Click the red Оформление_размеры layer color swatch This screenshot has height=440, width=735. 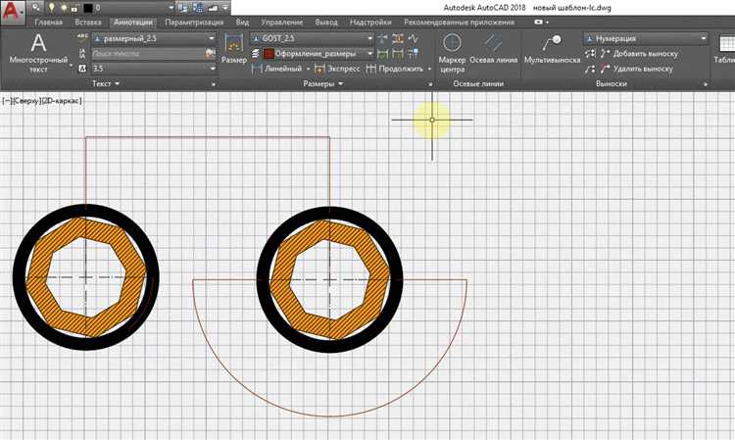pos(269,54)
